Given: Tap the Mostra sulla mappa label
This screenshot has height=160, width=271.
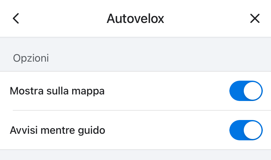Looking at the screenshot, I should (x=57, y=91).
